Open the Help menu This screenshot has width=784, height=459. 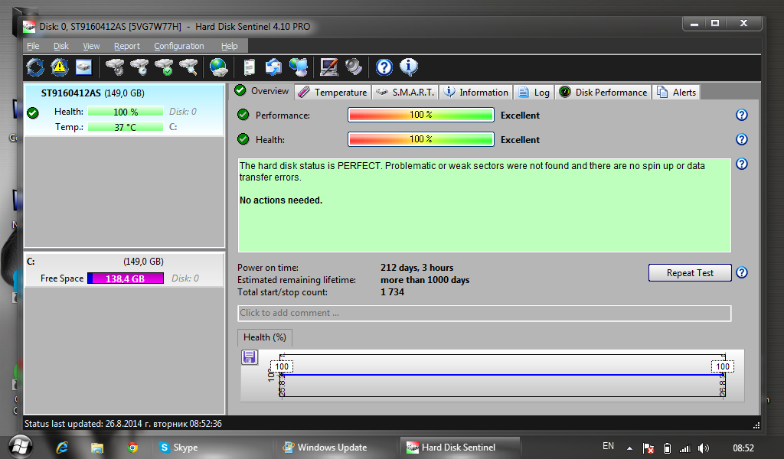coord(230,46)
